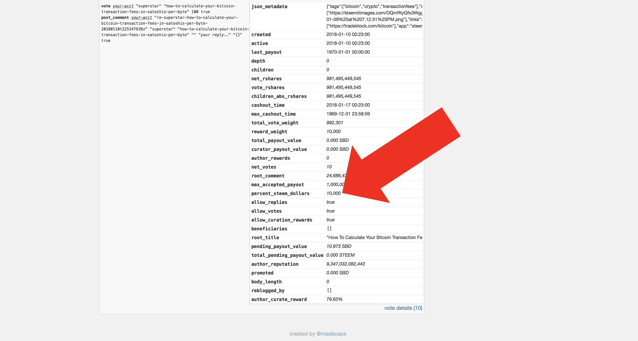
Task: Select the json_metadata field label
Action: [269, 6]
